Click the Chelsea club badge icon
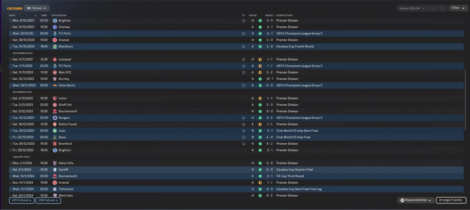The image size is (470, 210). pos(55,27)
